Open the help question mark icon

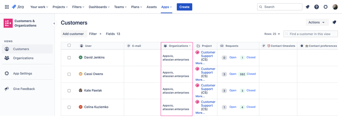(x=317, y=7)
